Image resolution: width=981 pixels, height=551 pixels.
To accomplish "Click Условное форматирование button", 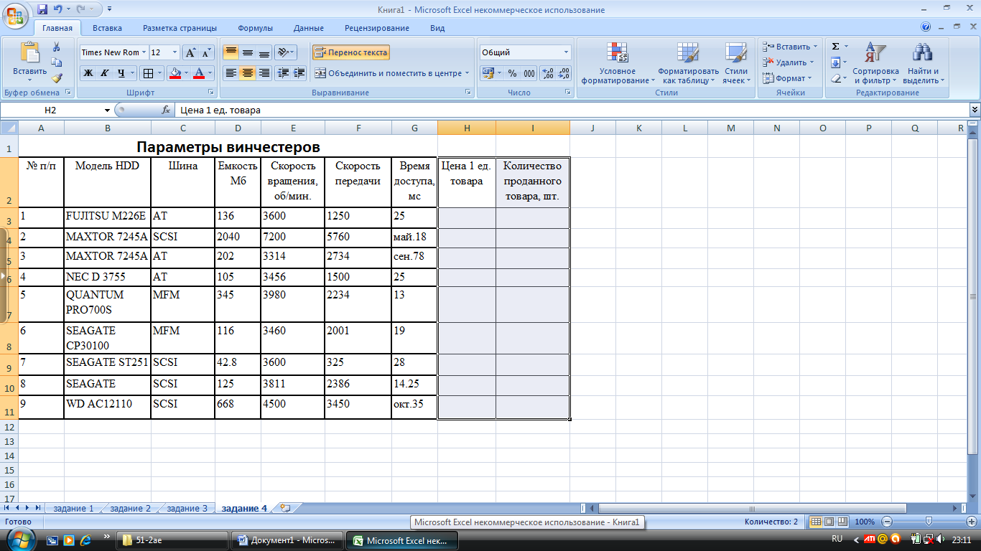I will (618, 63).
